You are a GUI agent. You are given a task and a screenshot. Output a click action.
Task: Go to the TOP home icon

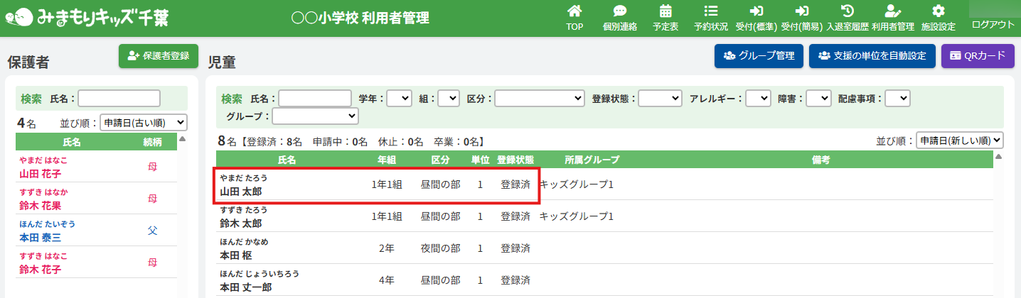[x=574, y=12]
